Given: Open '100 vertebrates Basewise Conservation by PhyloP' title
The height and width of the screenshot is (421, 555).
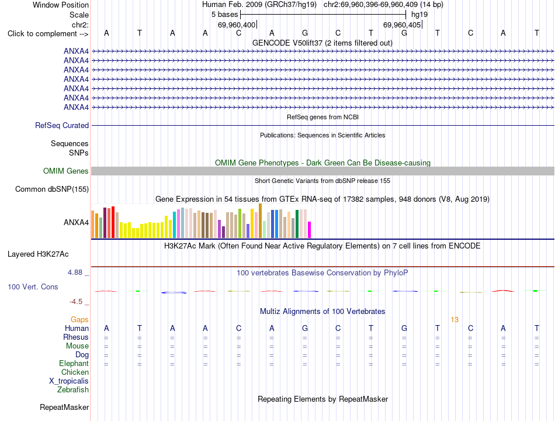Looking at the screenshot, I should (x=322, y=273).
